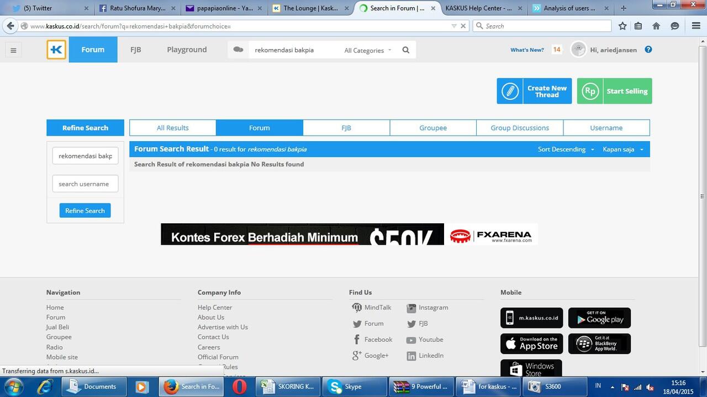Click the Windows Start button
This screenshot has height=397, width=707.
(x=13, y=387)
